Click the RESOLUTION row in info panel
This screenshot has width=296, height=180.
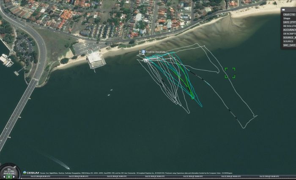click(x=289, y=26)
